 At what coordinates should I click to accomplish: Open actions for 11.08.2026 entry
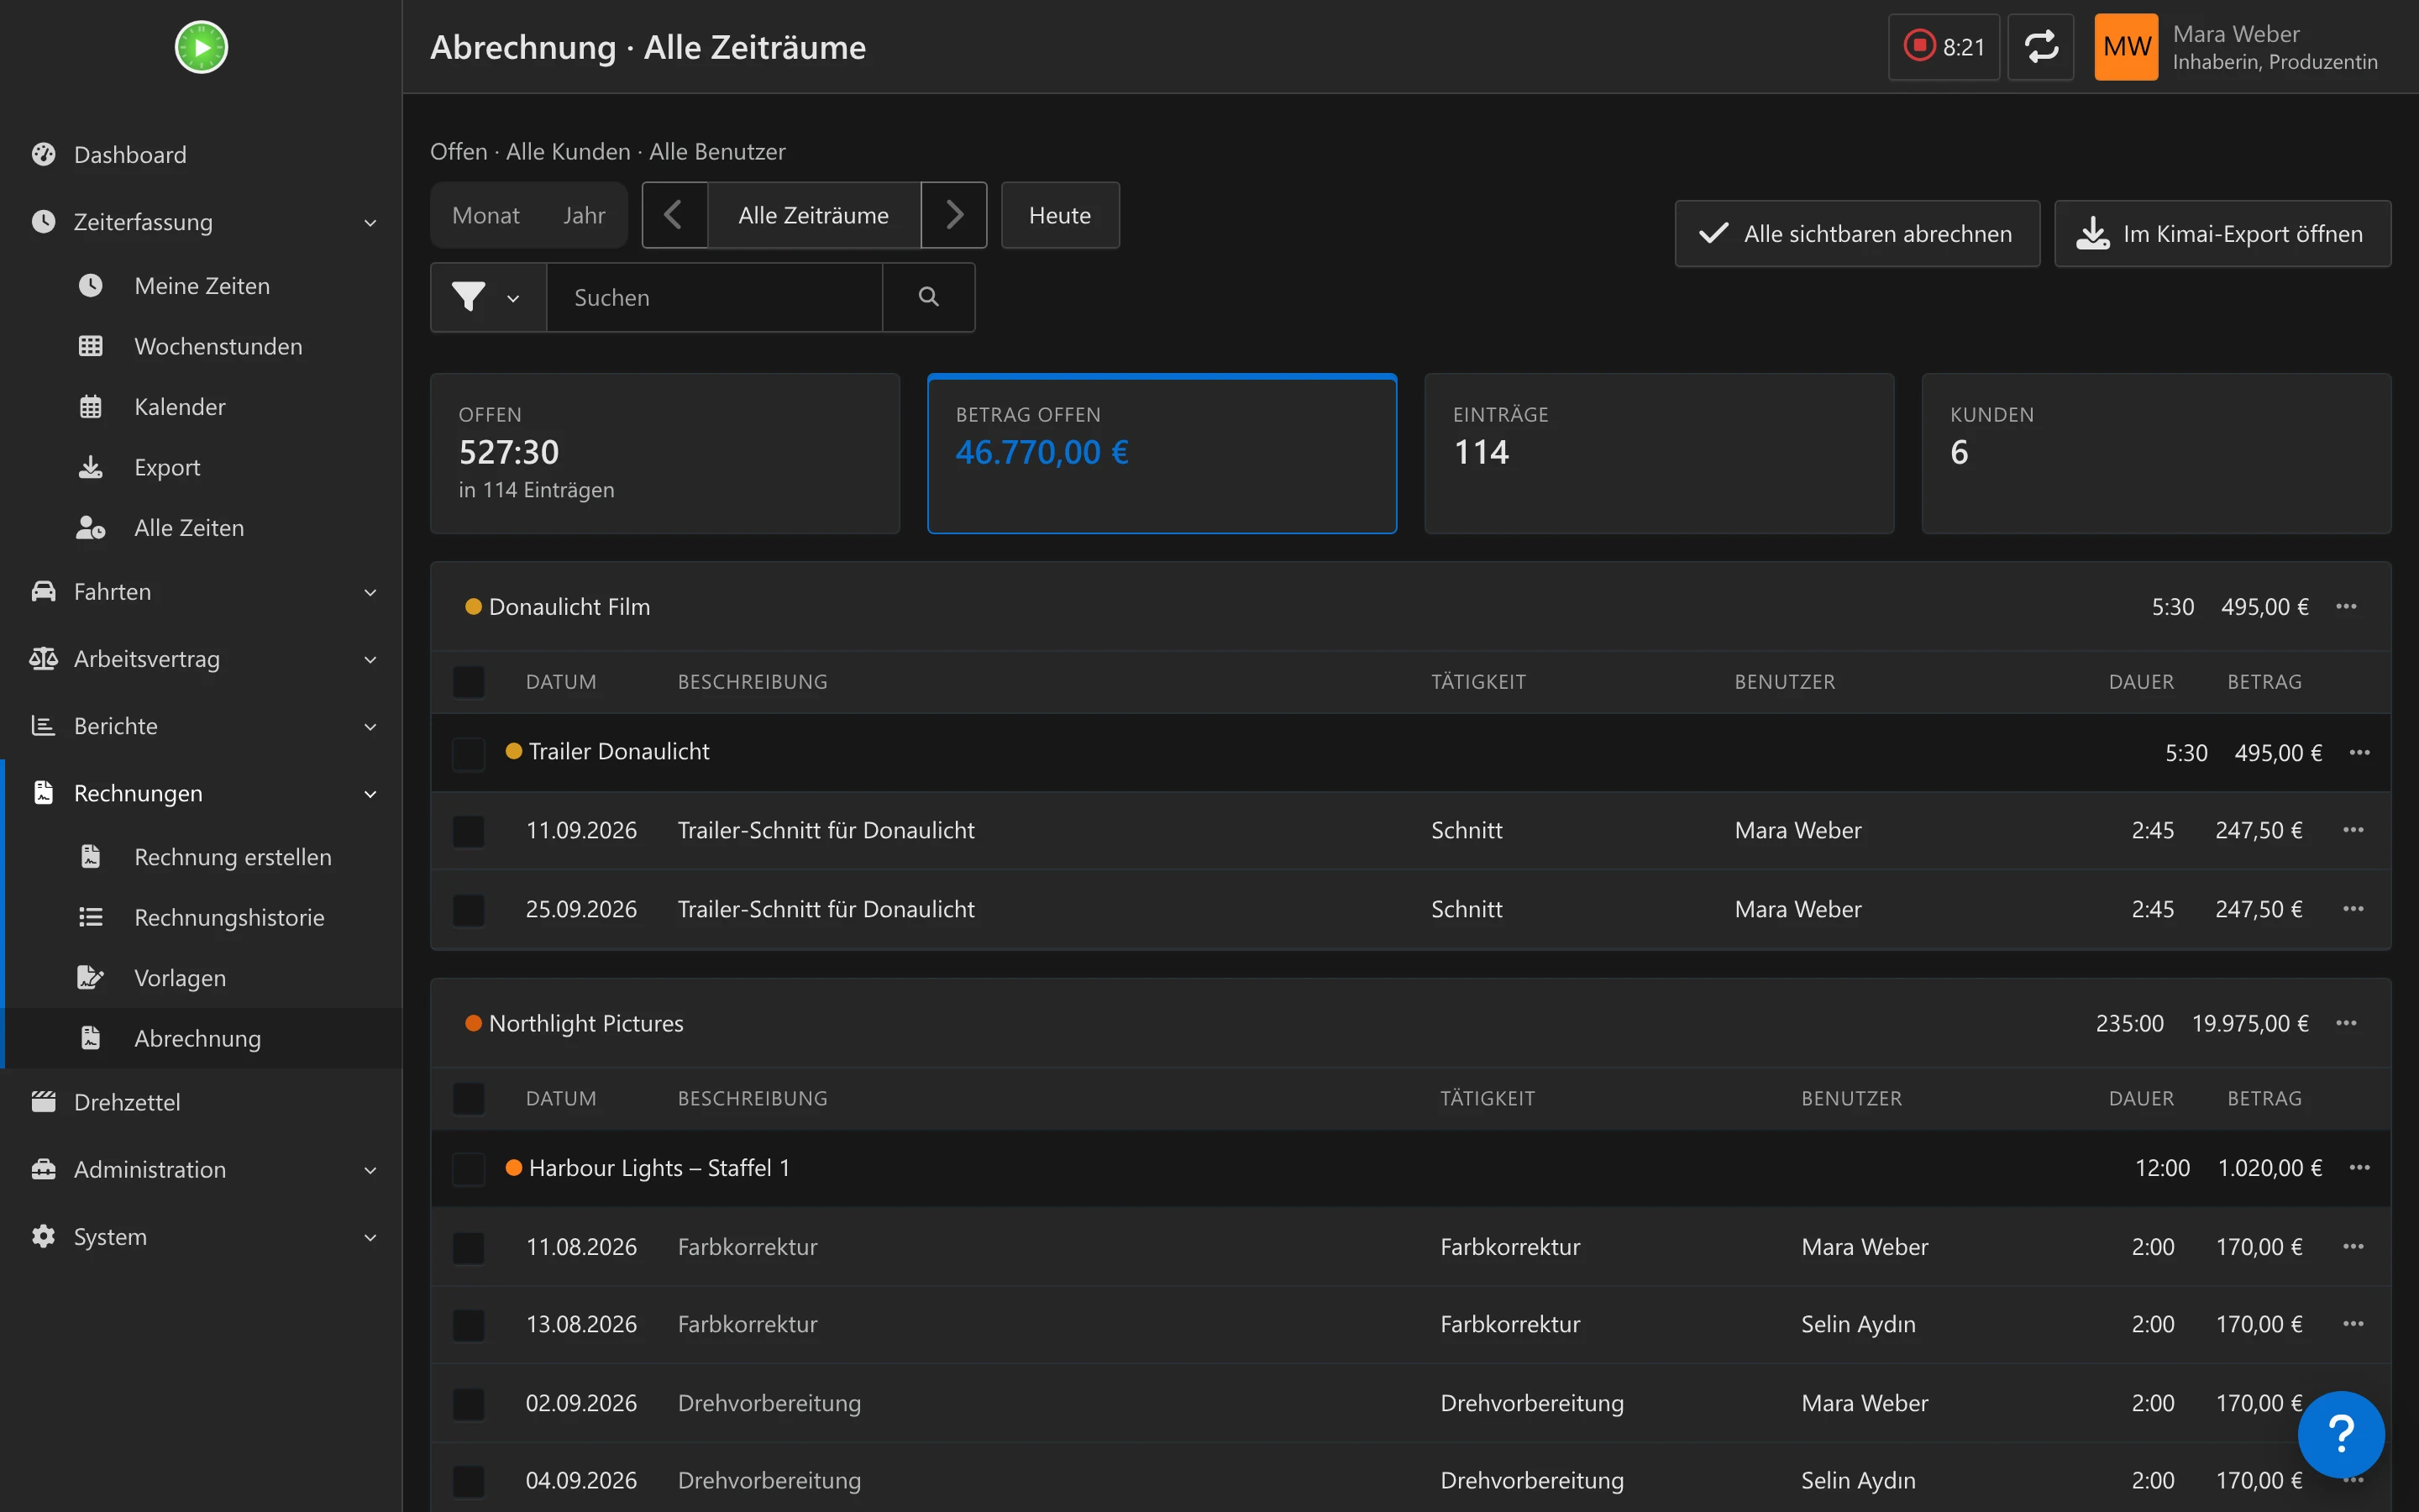(x=2353, y=1247)
